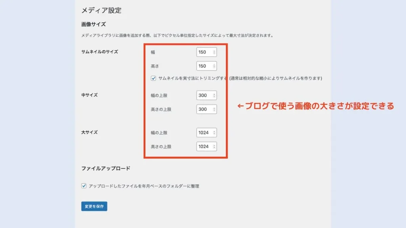This screenshot has width=406, height=228.
Task: Click the 幅 label beside thumbnail width
Action: click(x=153, y=52)
